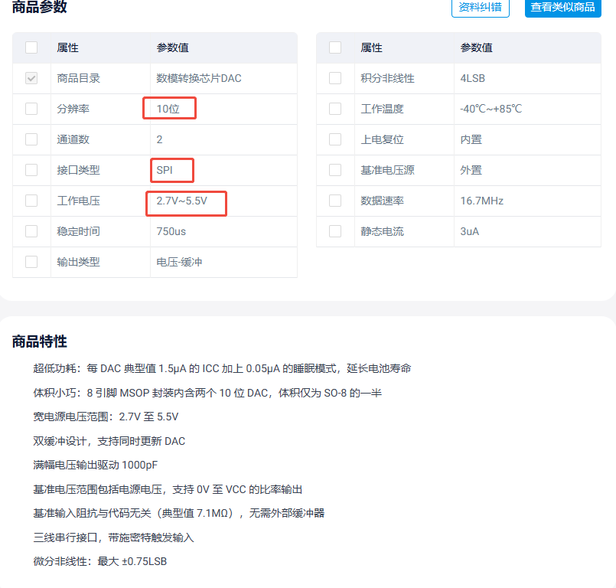Check the checkbox for 接口类型 attribute
Image resolution: width=616 pixels, height=588 pixels.
(x=31, y=170)
